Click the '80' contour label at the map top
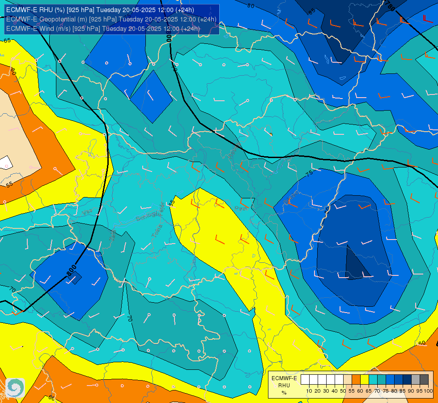Image resolution: width=438 pixels, height=403 pixels. coord(251,5)
